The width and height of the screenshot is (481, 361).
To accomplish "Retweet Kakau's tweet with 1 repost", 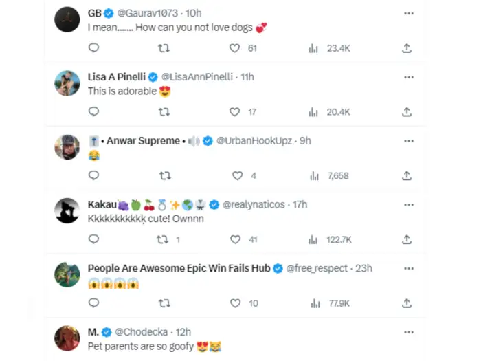I will tap(164, 239).
